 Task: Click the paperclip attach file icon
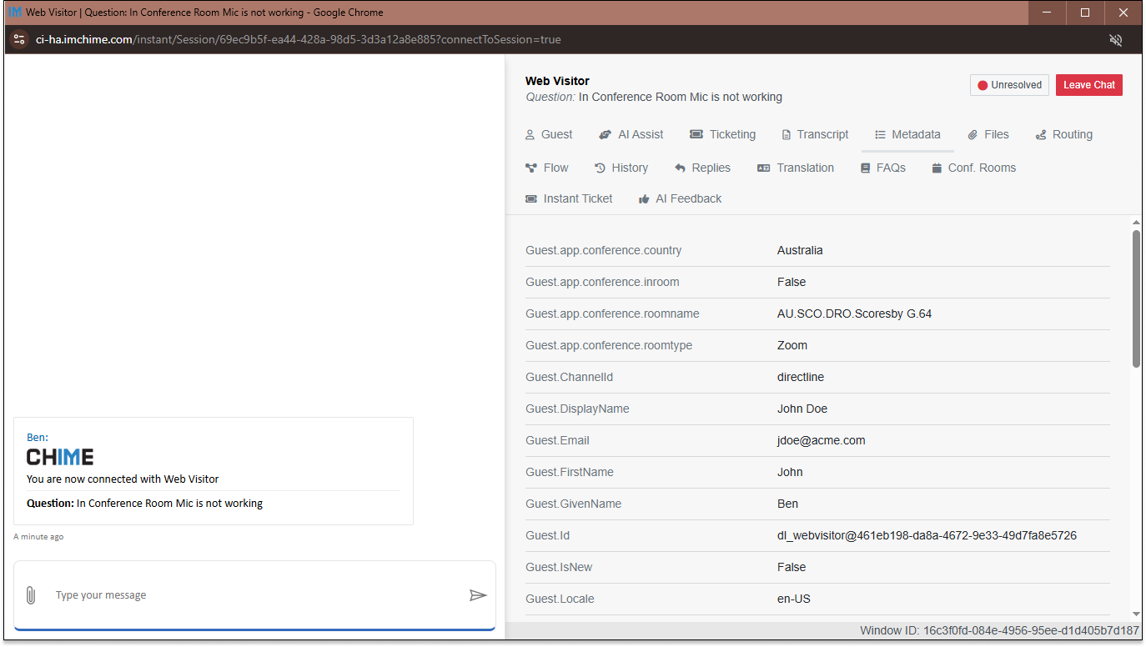(x=30, y=595)
